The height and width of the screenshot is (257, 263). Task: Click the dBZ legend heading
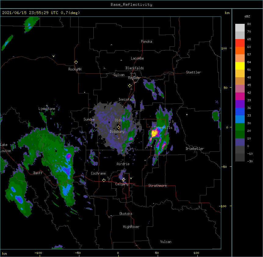(x=247, y=16)
